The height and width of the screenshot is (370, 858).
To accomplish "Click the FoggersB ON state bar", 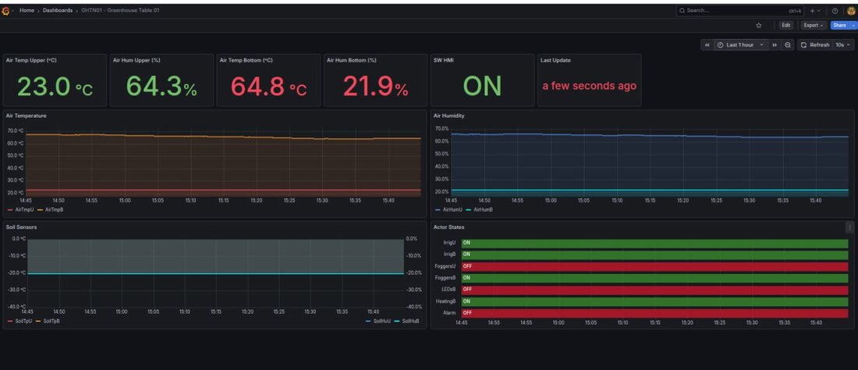I will pos(654,278).
